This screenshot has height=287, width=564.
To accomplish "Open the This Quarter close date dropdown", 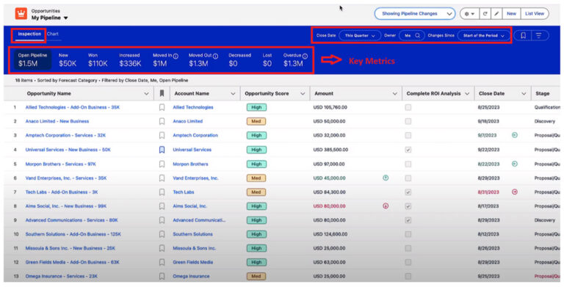I will [x=360, y=36].
